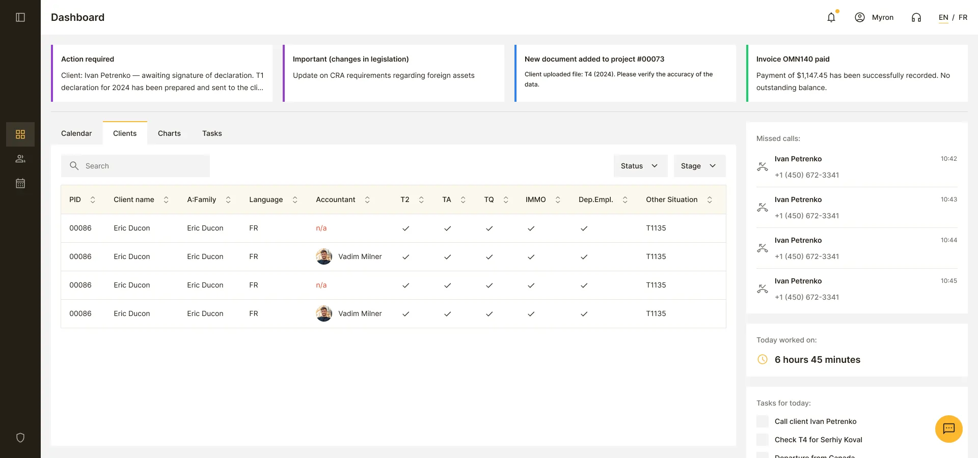Open the yellow chat bubble button

pos(949,429)
